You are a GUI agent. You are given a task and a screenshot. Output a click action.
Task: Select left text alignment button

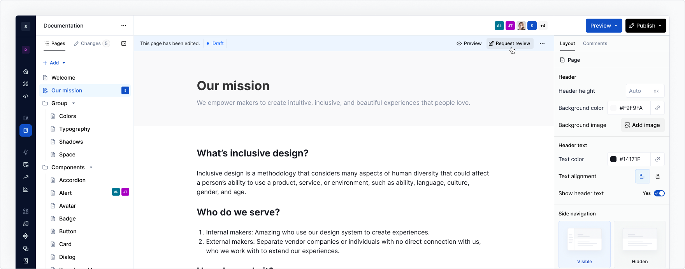coord(642,176)
